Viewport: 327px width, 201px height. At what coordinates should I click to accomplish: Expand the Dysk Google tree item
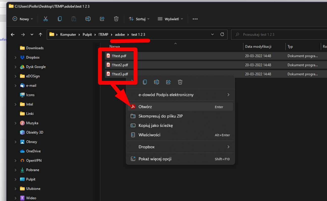coord(16,67)
